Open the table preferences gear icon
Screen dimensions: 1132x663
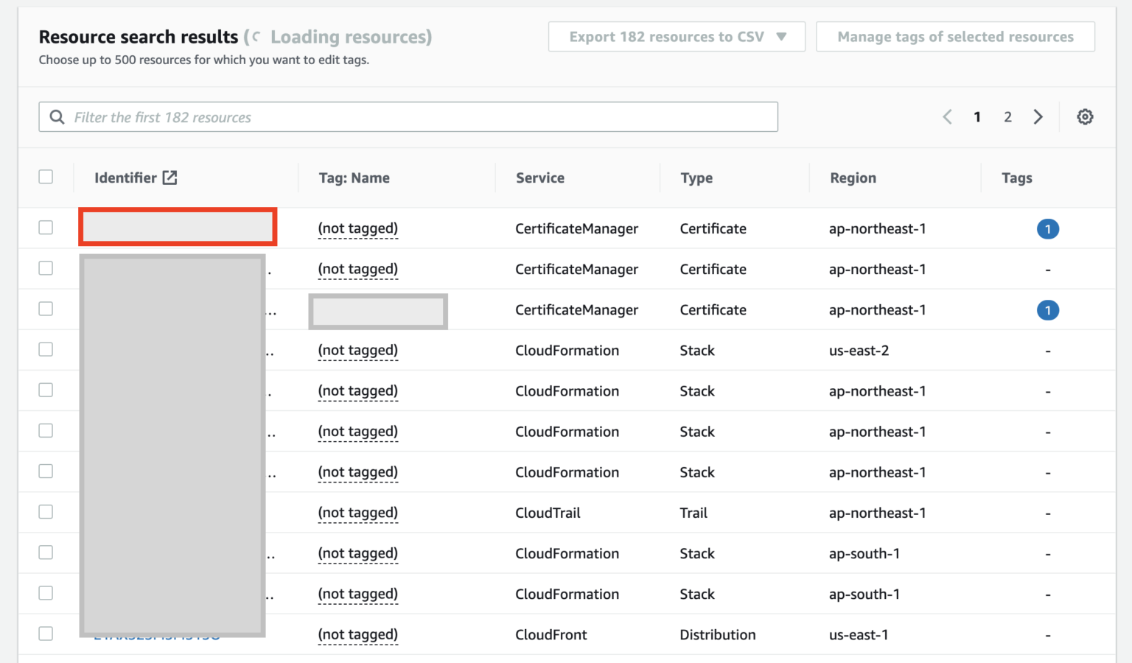[x=1084, y=116]
